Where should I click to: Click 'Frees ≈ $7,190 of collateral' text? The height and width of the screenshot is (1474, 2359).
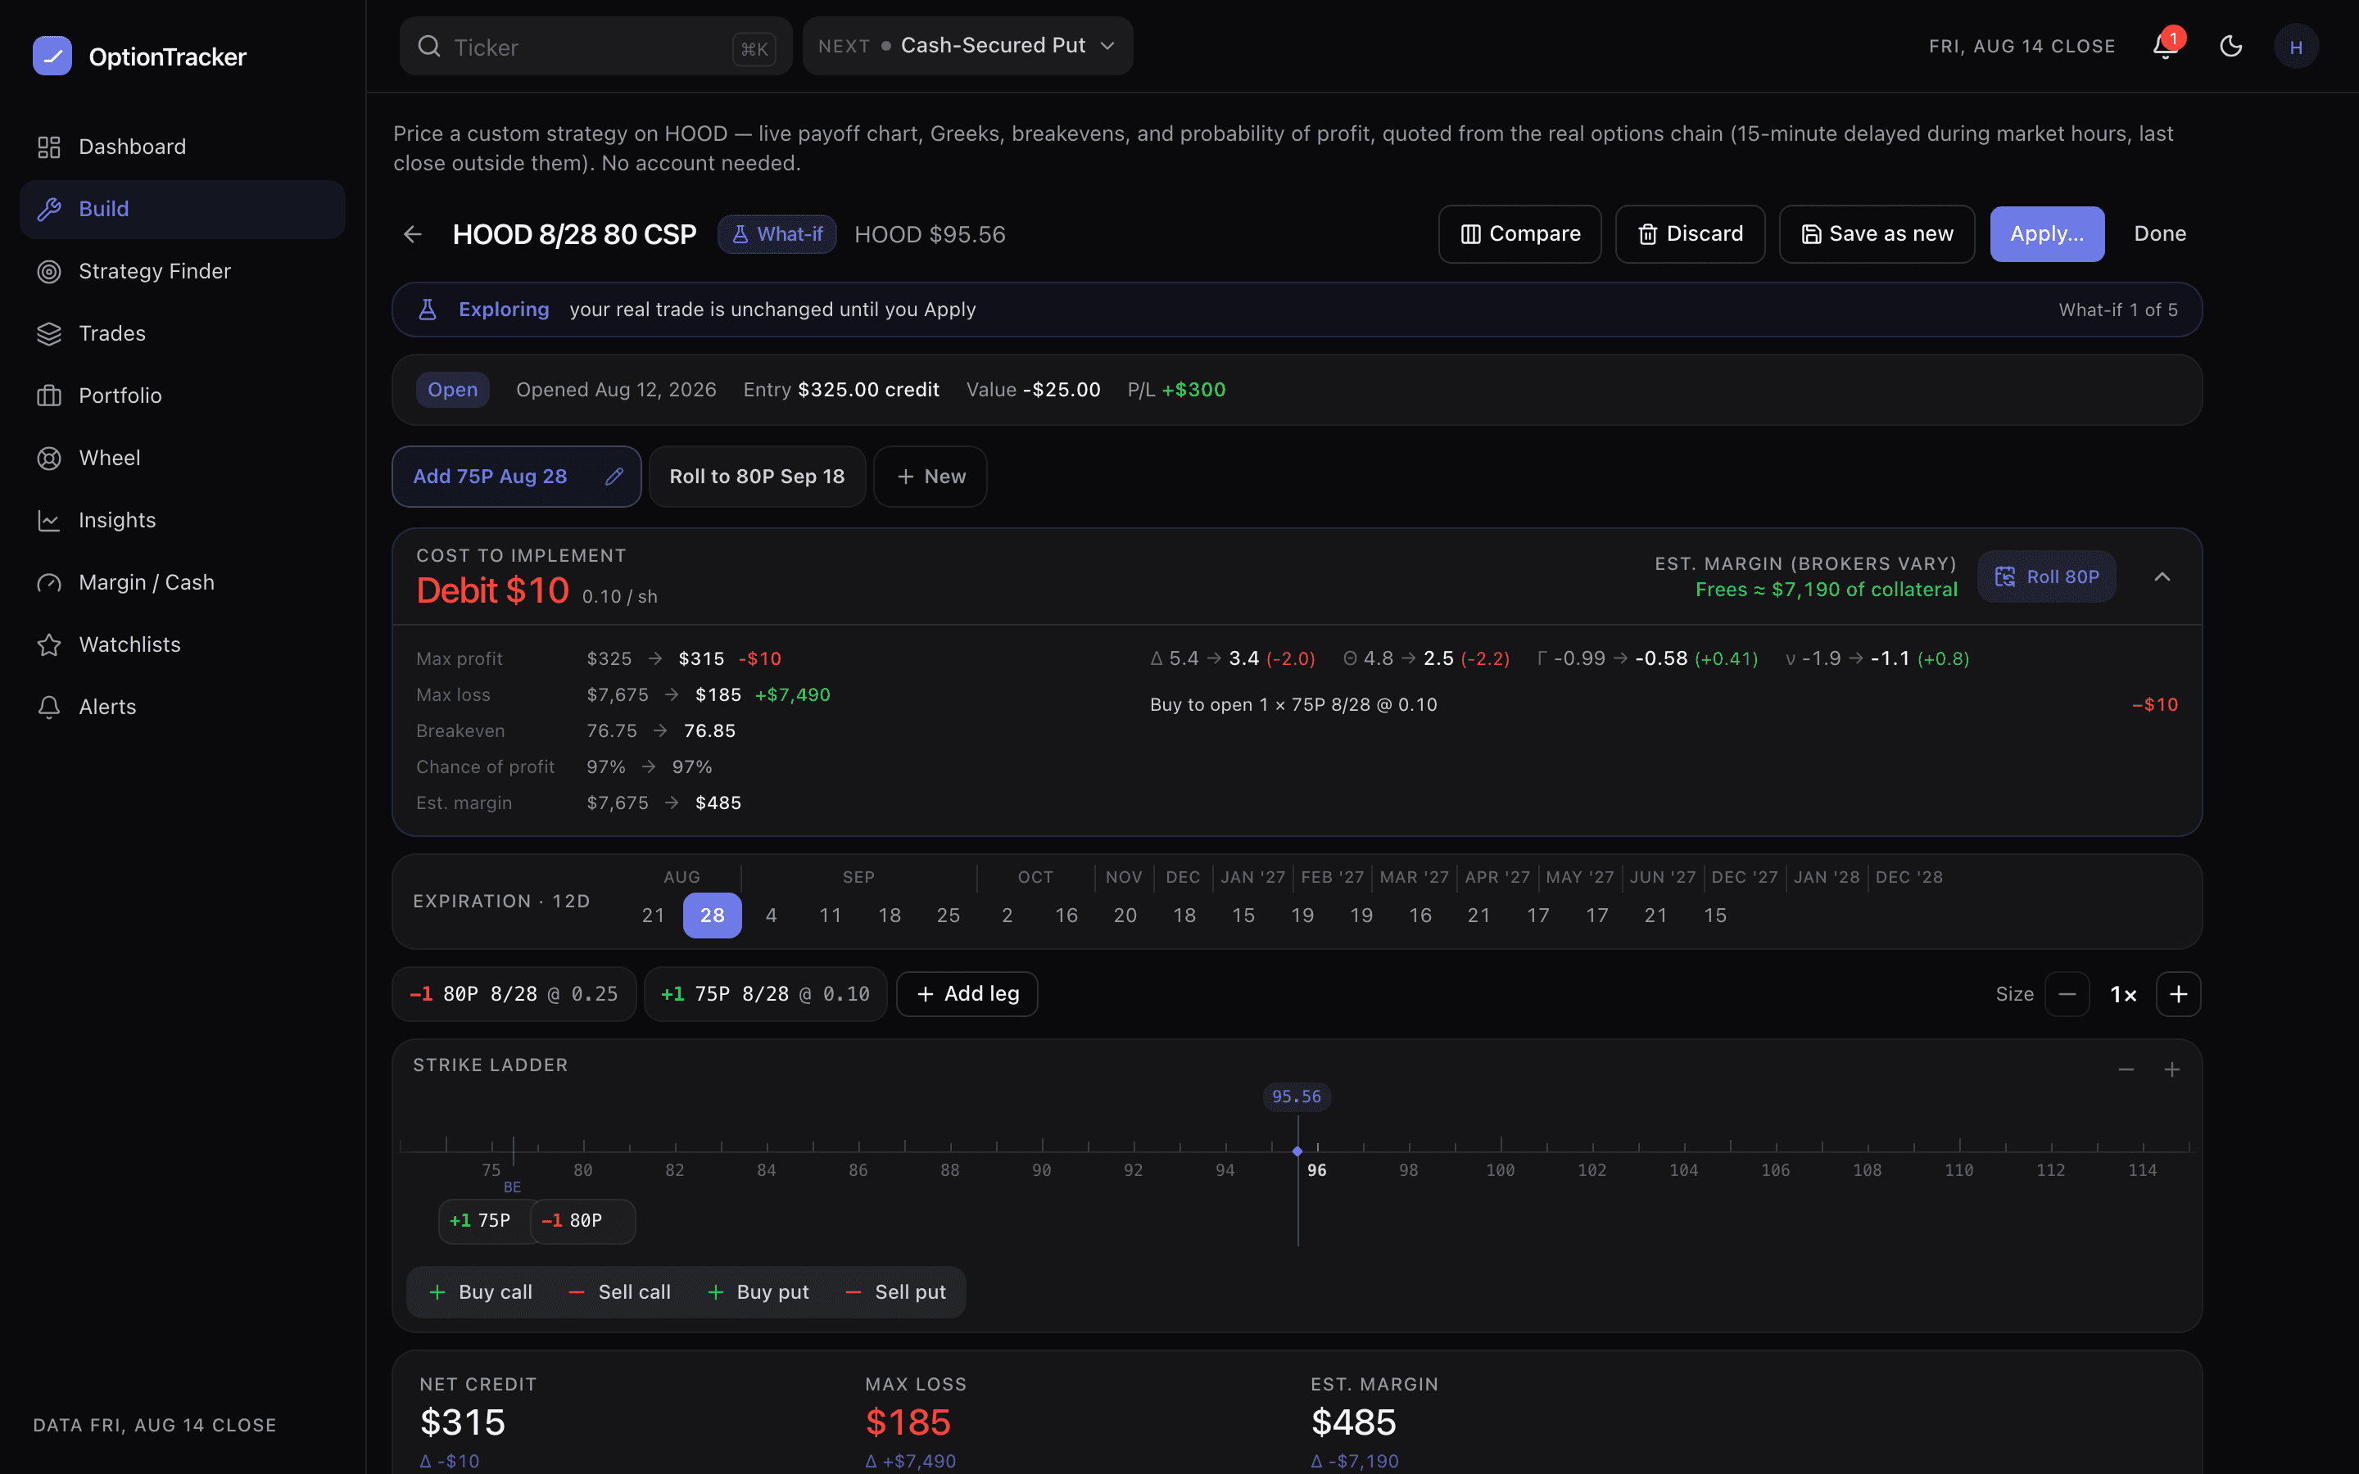(1826, 590)
